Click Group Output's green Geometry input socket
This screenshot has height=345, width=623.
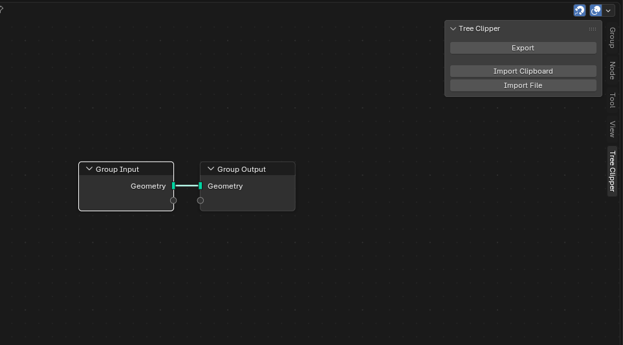tap(201, 186)
